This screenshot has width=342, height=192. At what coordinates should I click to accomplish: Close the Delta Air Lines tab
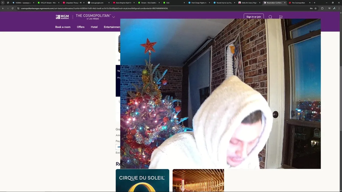(x=260, y=3)
